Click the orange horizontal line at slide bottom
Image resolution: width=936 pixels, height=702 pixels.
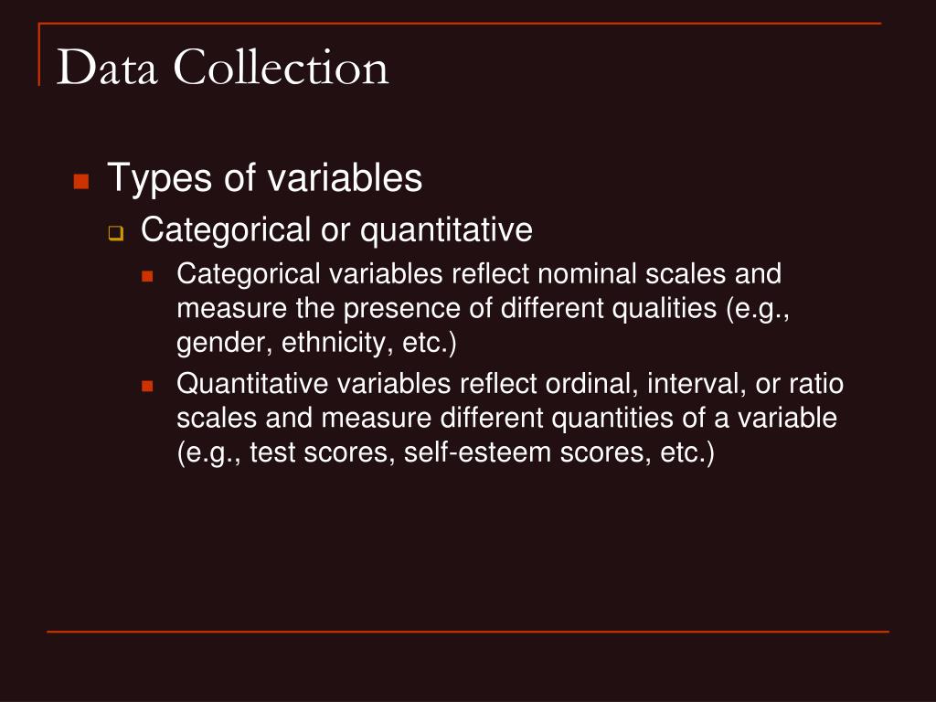pos(468,631)
